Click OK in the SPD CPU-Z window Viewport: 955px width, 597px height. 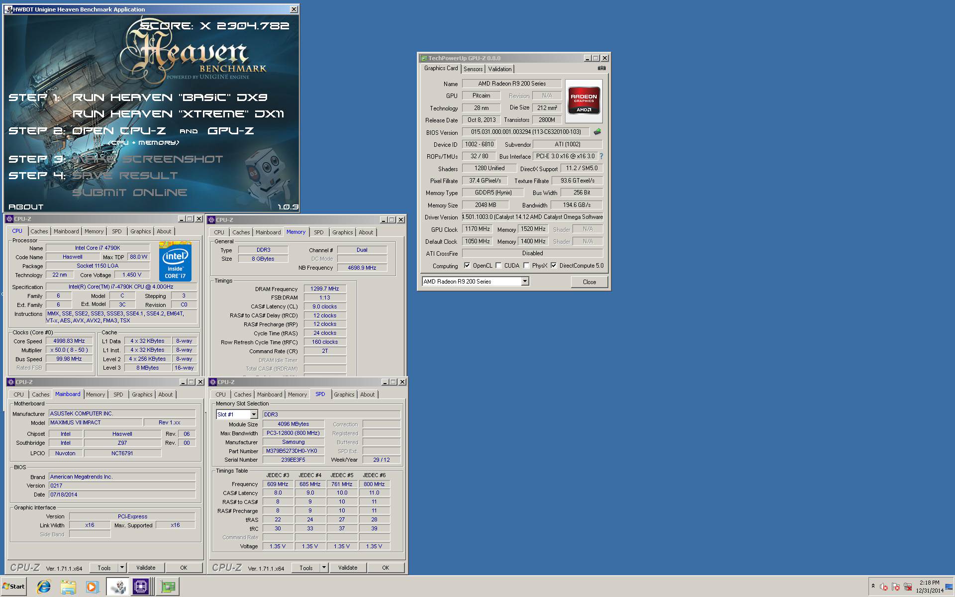tap(385, 568)
